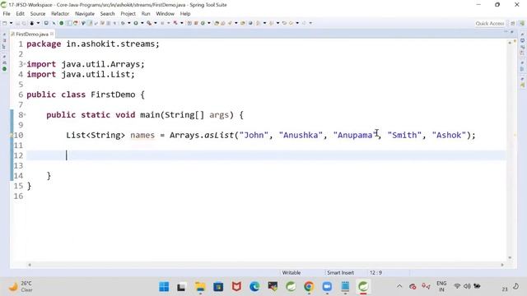Viewport: 527px width, 296px height.
Task: Show hidden icons via system tray chevron
Action: pyautogui.click(x=399, y=286)
